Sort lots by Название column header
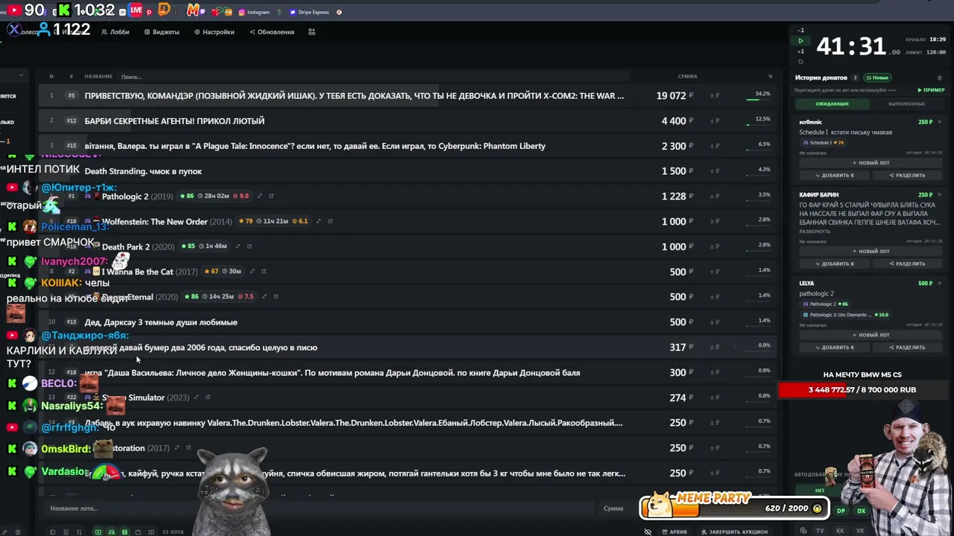954x536 pixels. click(98, 76)
